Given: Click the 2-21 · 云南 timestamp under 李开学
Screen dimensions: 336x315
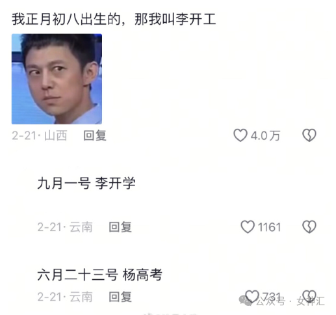Looking at the screenshot, I should (65, 227).
